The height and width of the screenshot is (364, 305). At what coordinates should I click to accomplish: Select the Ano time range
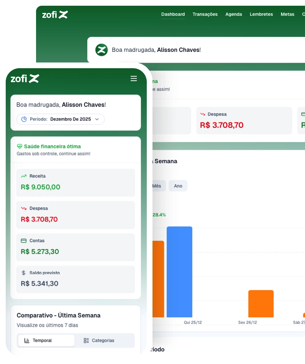[178, 186]
